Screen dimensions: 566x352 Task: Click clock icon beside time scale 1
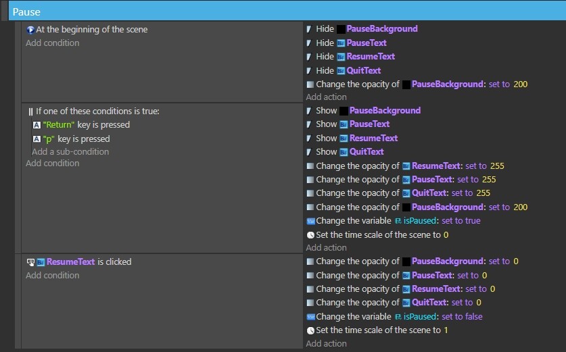310,331
